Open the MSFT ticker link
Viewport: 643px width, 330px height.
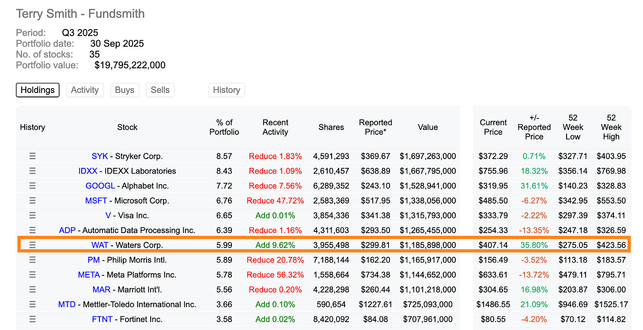coord(96,200)
